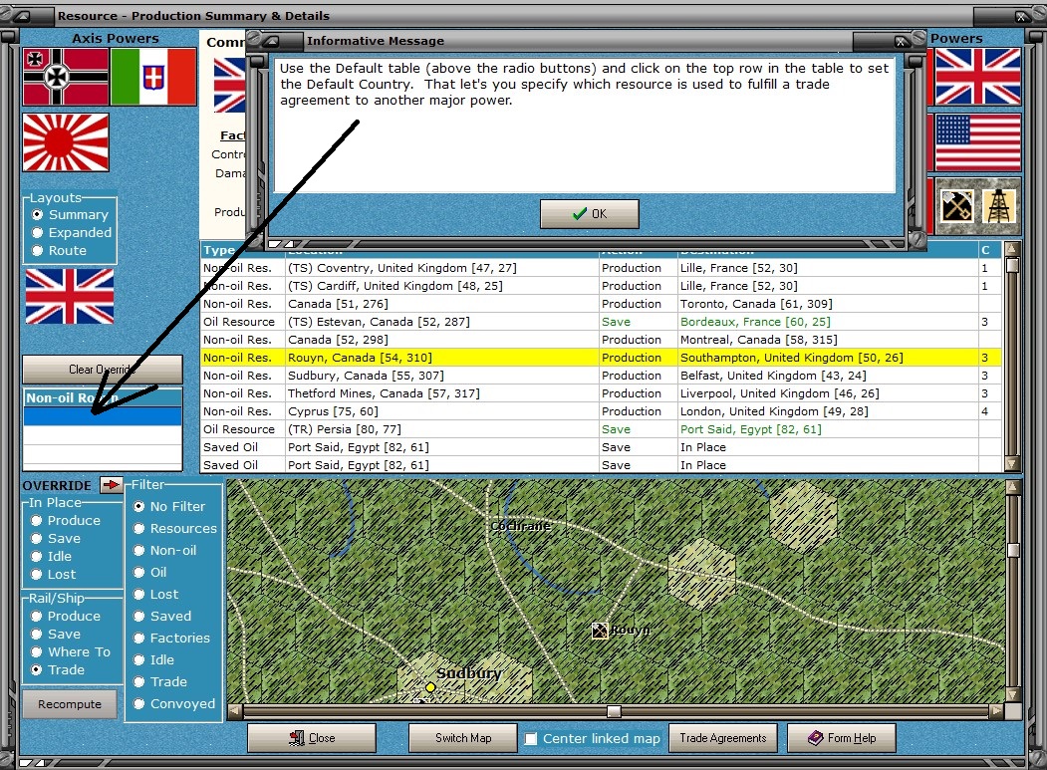Click the Rouyn resource marker on the map

600,631
